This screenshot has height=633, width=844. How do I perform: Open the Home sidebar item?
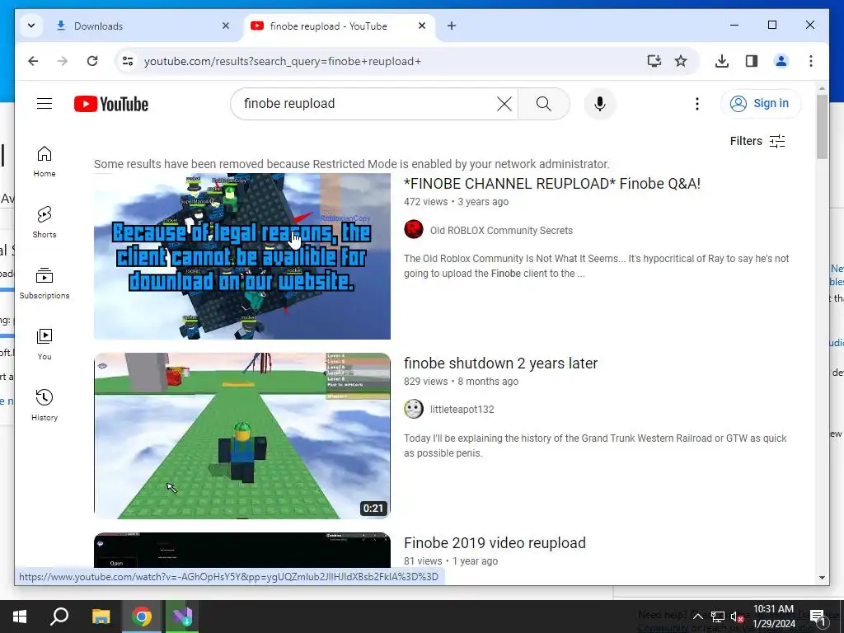click(45, 161)
